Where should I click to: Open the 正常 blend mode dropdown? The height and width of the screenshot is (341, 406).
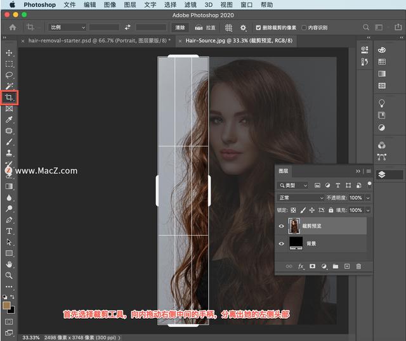click(x=301, y=198)
